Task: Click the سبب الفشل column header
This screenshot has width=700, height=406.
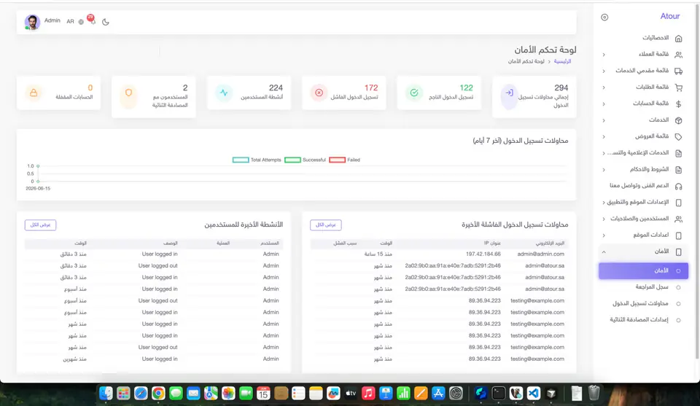Action: (345, 243)
